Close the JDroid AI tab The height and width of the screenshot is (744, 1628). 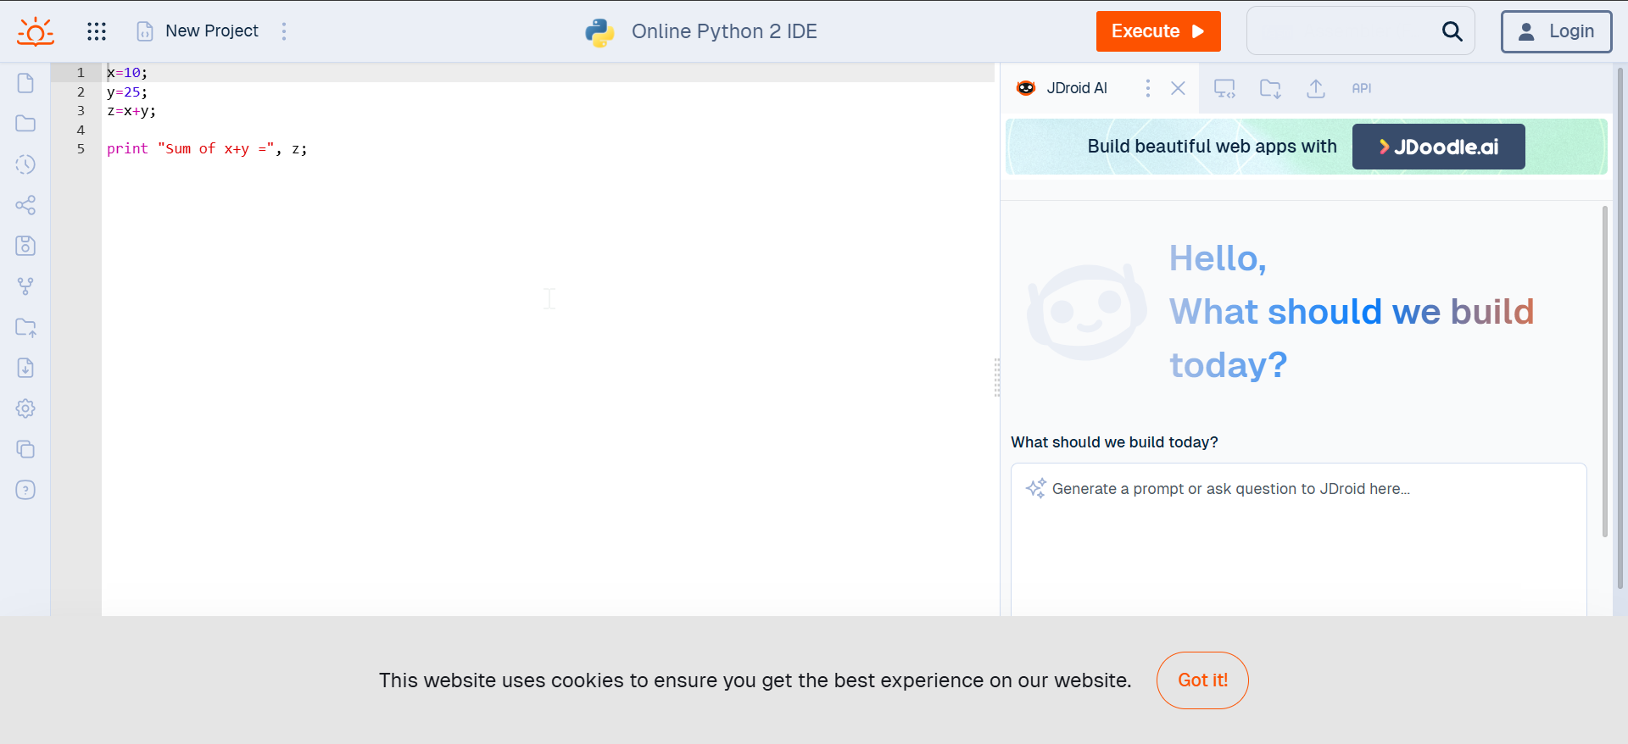[1178, 88]
